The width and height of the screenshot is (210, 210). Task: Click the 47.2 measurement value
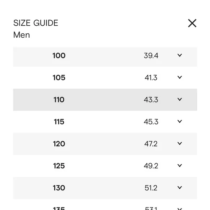[151, 144]
